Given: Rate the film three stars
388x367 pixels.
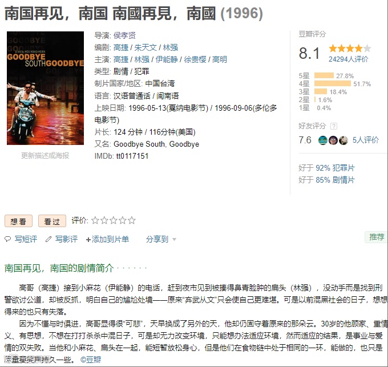Looking at the screenshot, I should pos(114,220).
